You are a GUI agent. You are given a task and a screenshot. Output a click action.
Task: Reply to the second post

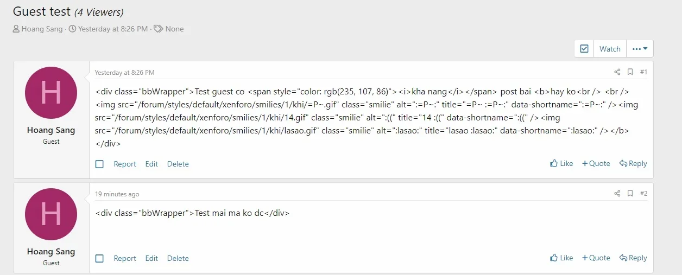coord(633,258)
